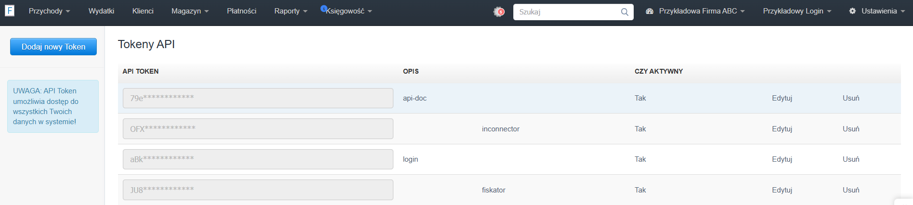Focus the Szukaj search field
913x205 pixels.
tap(568, 12)
